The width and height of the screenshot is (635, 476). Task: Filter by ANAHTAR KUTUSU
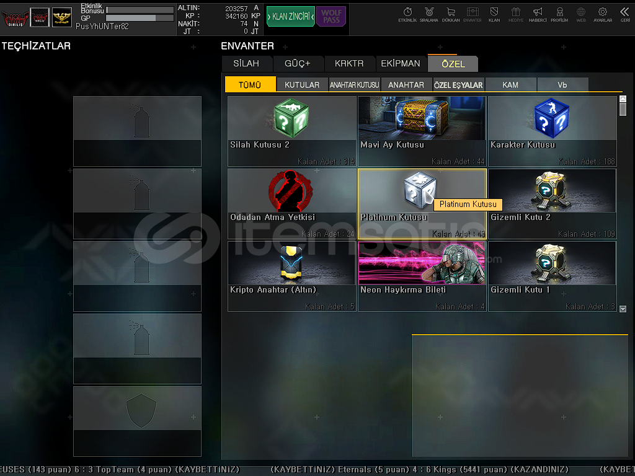[x=354, y=84]
